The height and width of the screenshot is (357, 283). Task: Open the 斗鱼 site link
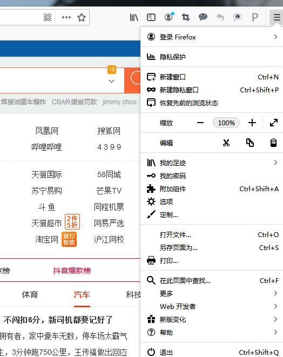tap(46, 207)
